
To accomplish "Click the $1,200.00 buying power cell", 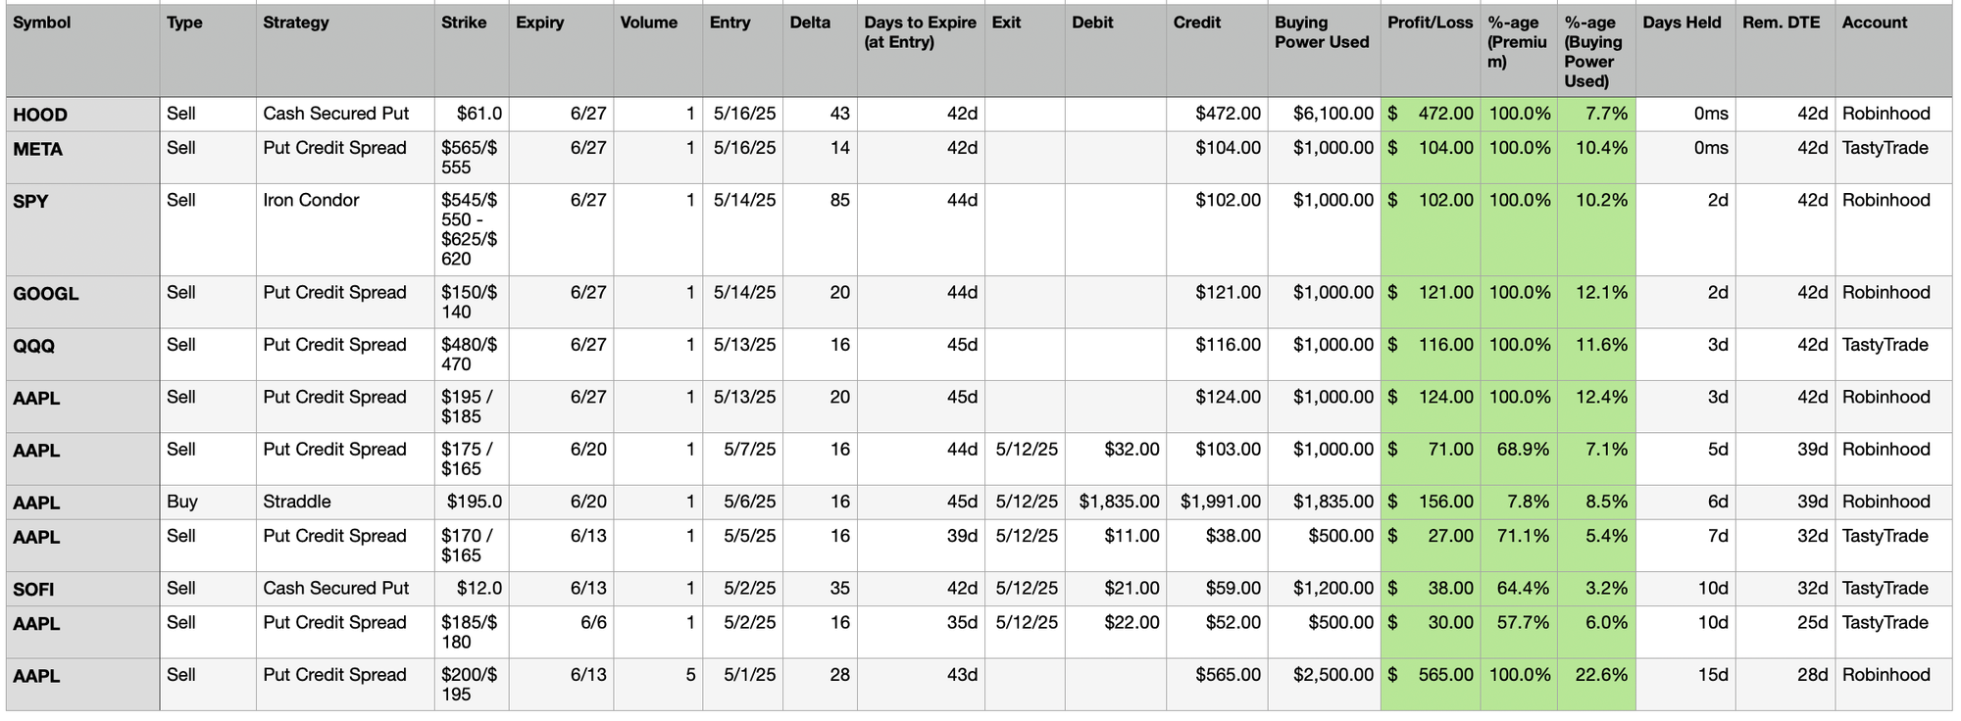I will [x=1324, y=589].
